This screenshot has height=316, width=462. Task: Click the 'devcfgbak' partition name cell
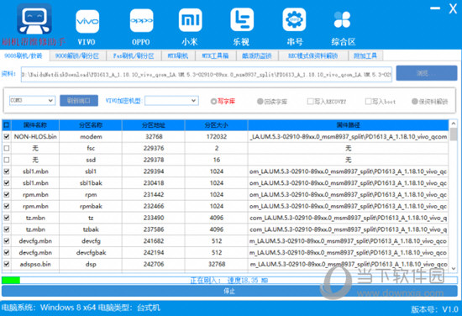click(91, 253)
